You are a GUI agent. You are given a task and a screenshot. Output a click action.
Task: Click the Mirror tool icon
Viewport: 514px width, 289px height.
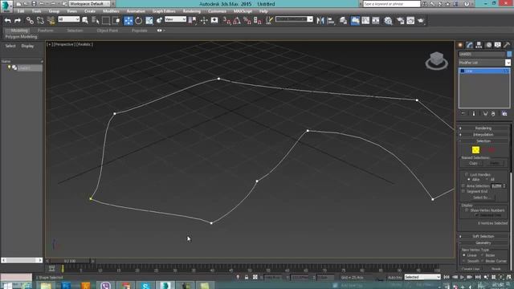(320, 21)
